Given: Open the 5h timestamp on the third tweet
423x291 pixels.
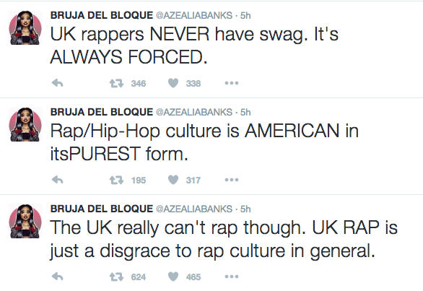Looking at the screenshot, I should (245, 209).
